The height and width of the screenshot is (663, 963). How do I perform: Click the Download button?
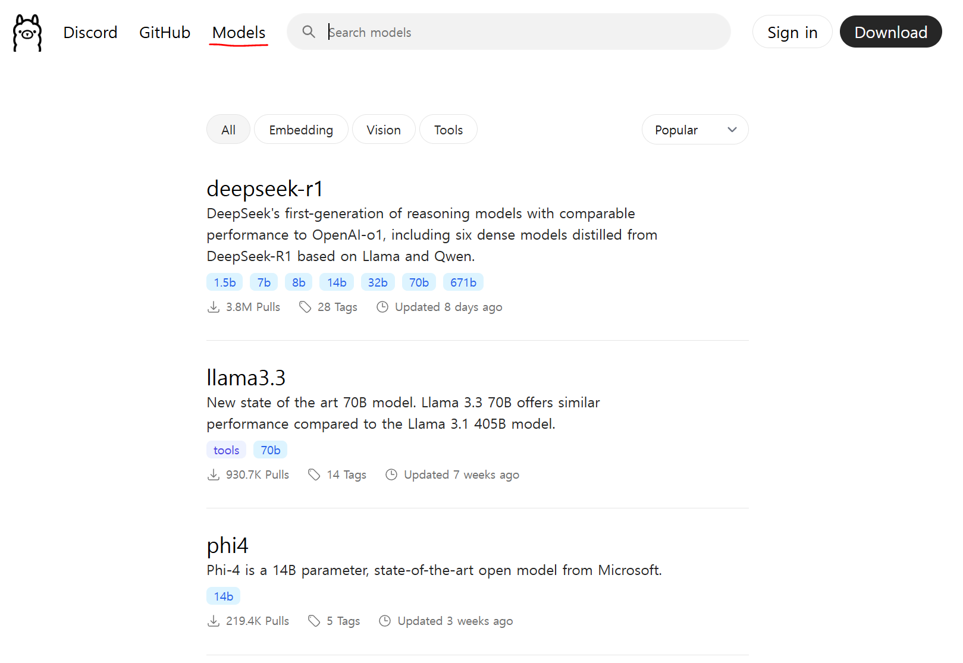pos(890,32)
